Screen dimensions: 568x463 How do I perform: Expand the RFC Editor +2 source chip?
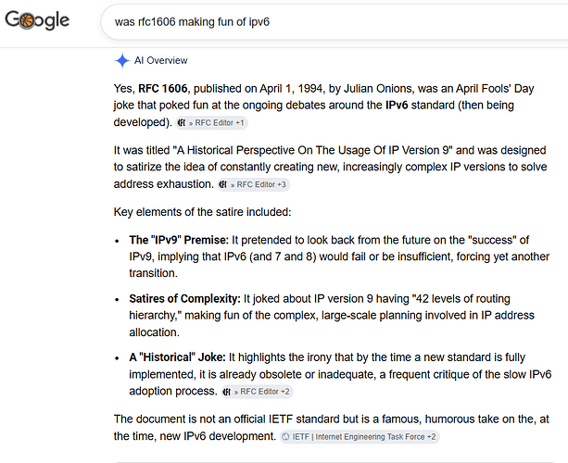(257, 392)
